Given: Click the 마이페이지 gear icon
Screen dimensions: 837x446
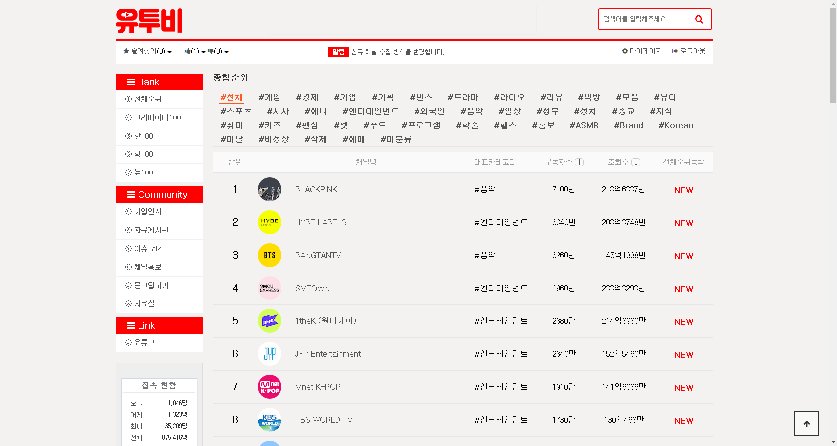Looking at the screenshot, I should coord(625,51).
